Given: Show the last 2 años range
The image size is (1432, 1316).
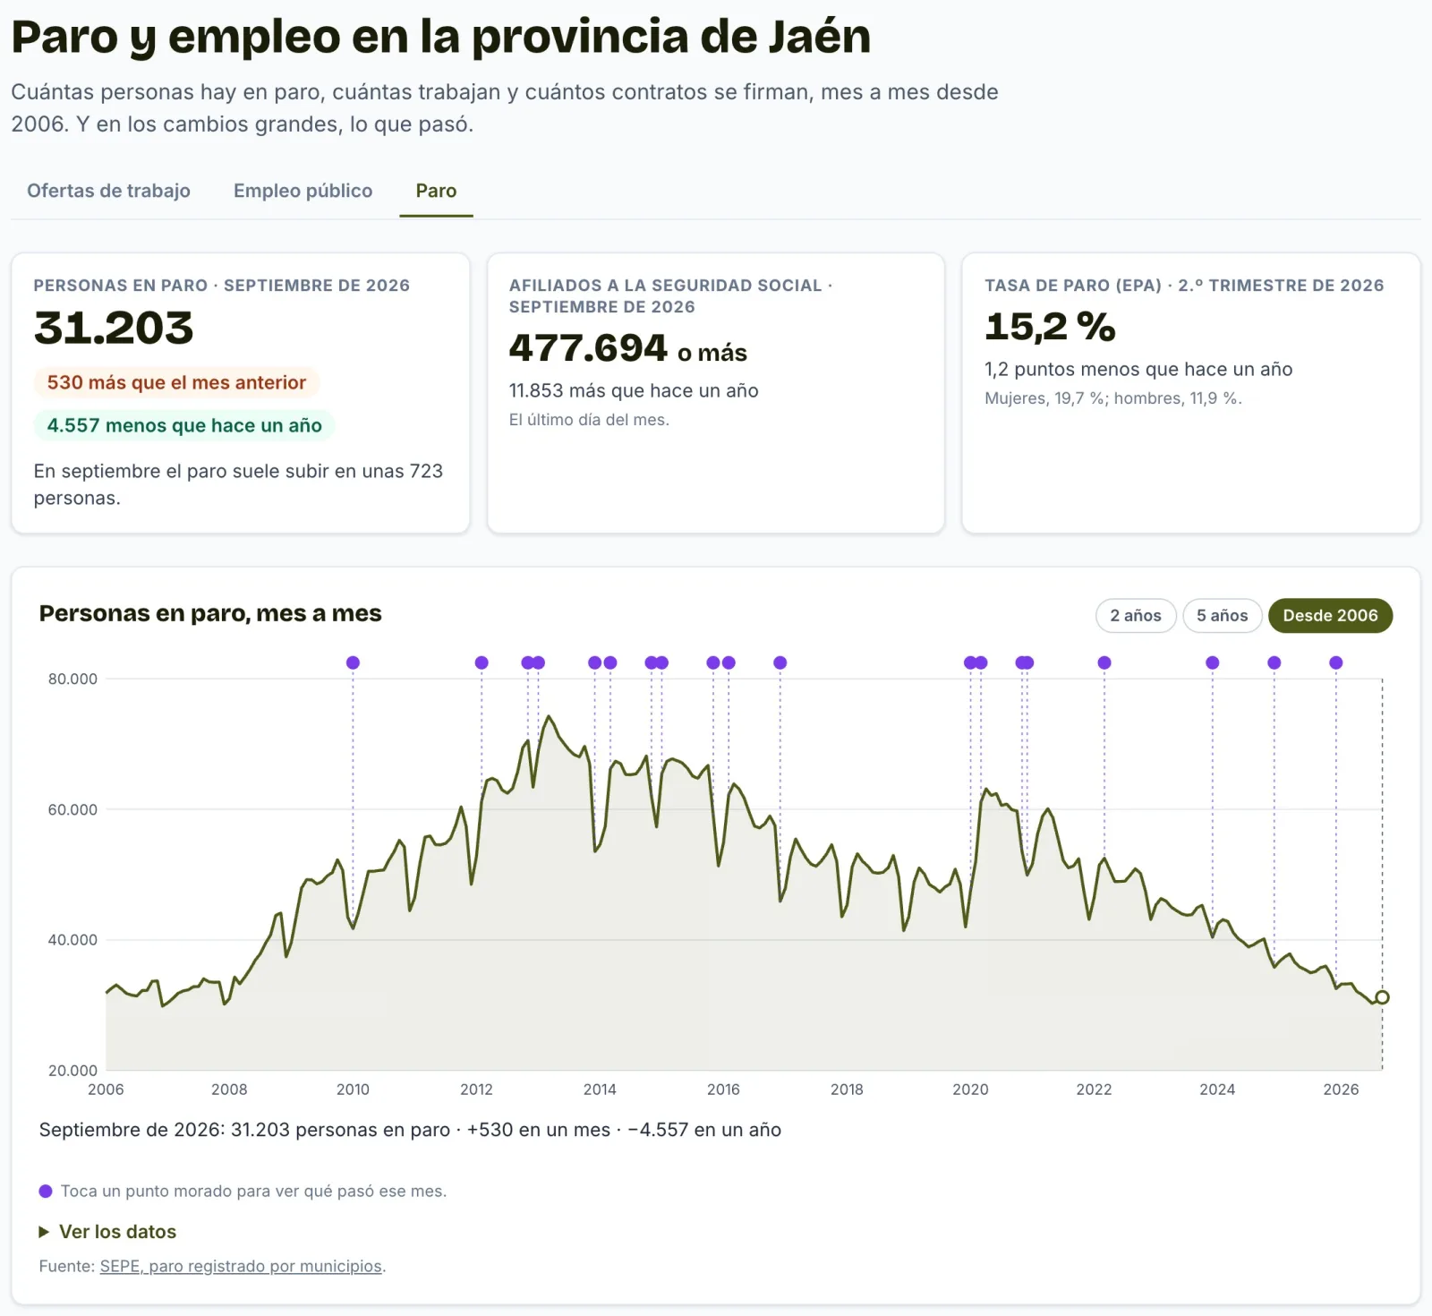Looking at the screenshot, I should [x=1136, y=615].
